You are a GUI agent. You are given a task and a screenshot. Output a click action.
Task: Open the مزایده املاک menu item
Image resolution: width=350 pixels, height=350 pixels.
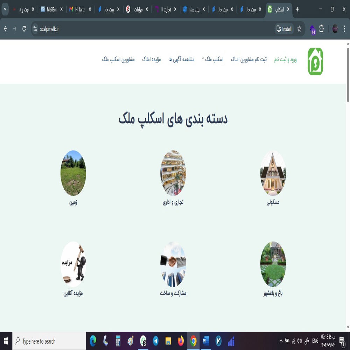(151, 59)
